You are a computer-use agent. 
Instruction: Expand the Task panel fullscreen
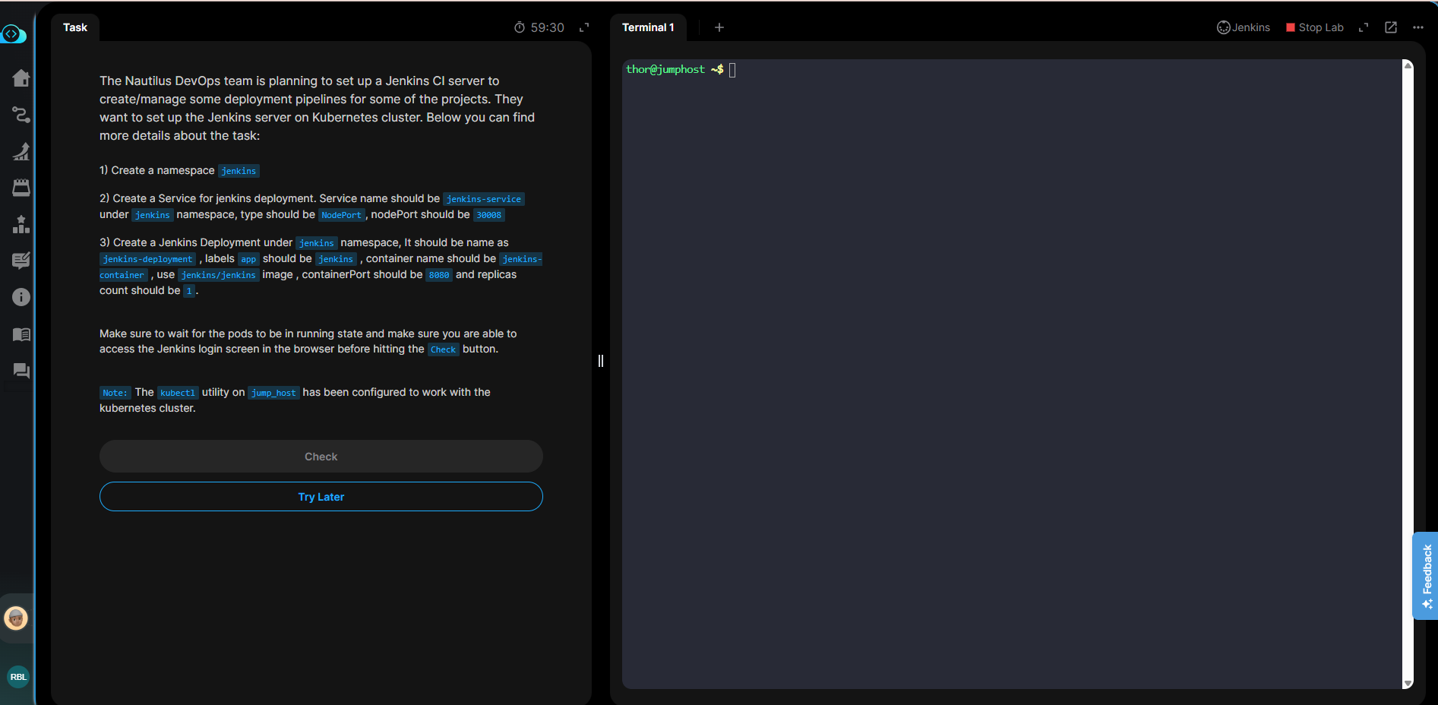(x=584, y=27)
